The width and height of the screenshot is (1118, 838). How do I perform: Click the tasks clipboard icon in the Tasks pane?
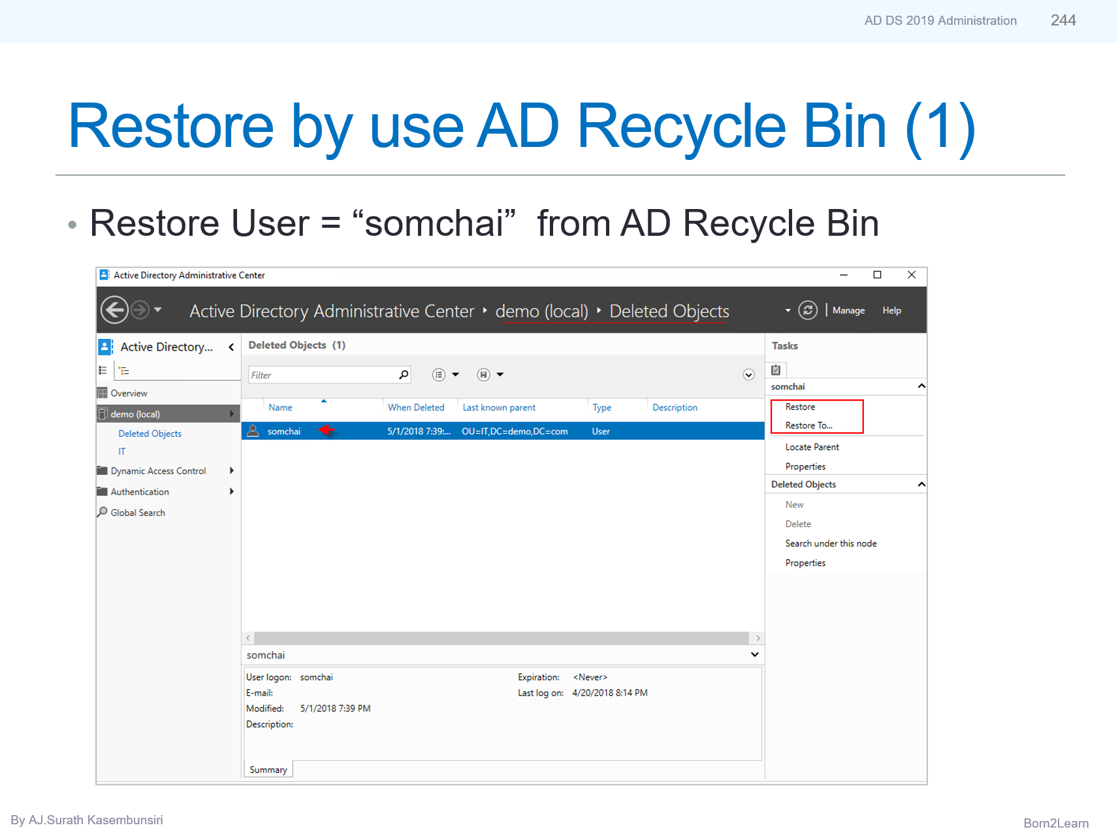[x=776, y=369]
